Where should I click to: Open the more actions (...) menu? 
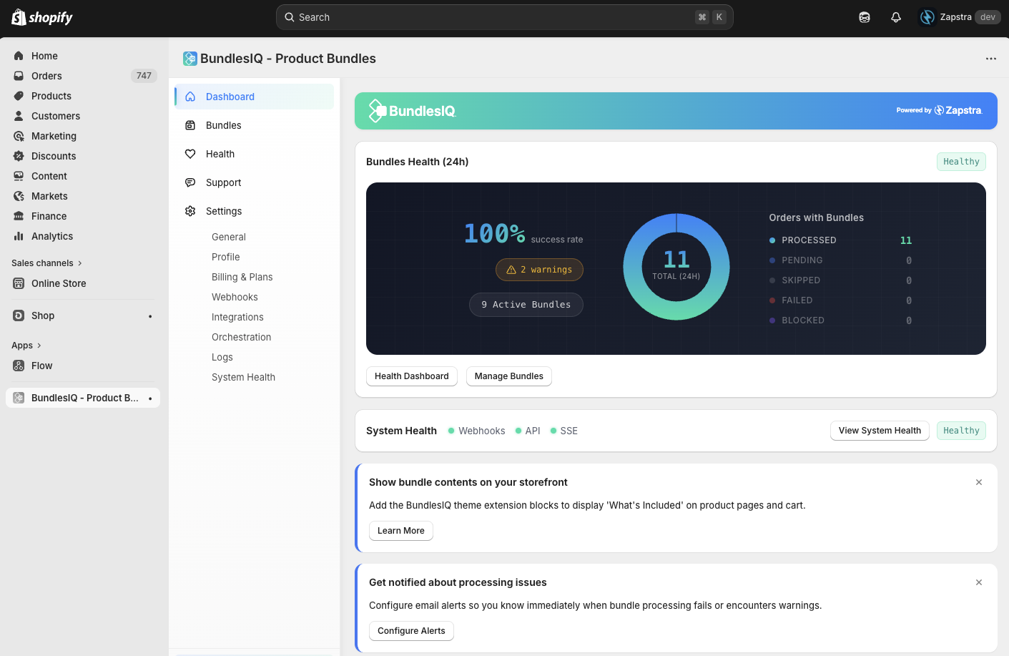(x=990, y=59)
